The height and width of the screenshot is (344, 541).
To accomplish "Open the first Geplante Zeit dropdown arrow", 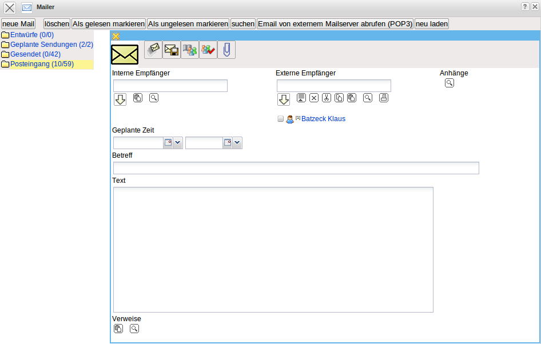I will pyautogui.click(x=178, y=143).
